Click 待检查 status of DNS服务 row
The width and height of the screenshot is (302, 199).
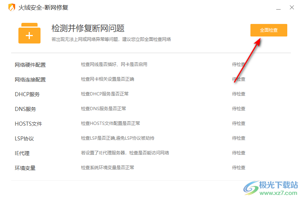point(238,109)
